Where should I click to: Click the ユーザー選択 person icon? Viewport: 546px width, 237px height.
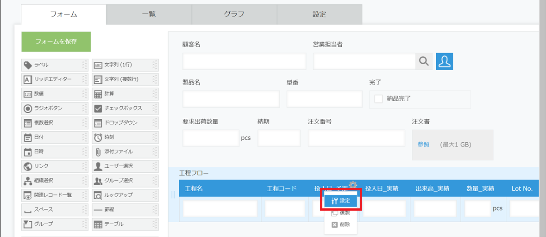click(98, 166)
